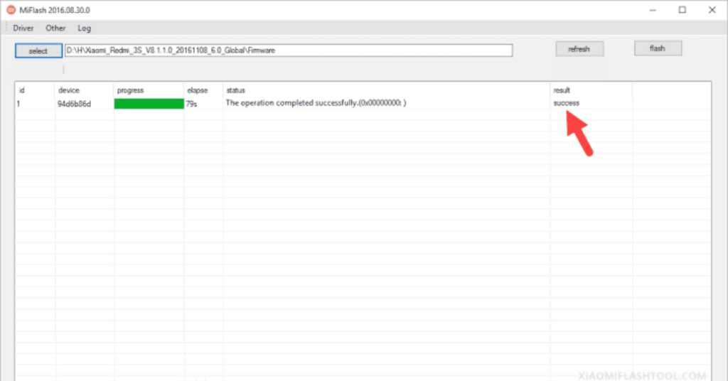The height and width of the screenshot is (381, 728).
Task: Minimize the MiFlash window
Action: point(653,10)
